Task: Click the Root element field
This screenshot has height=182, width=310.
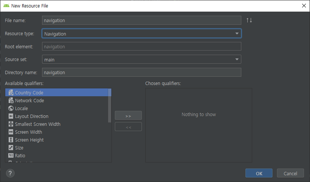Action: 141,46
